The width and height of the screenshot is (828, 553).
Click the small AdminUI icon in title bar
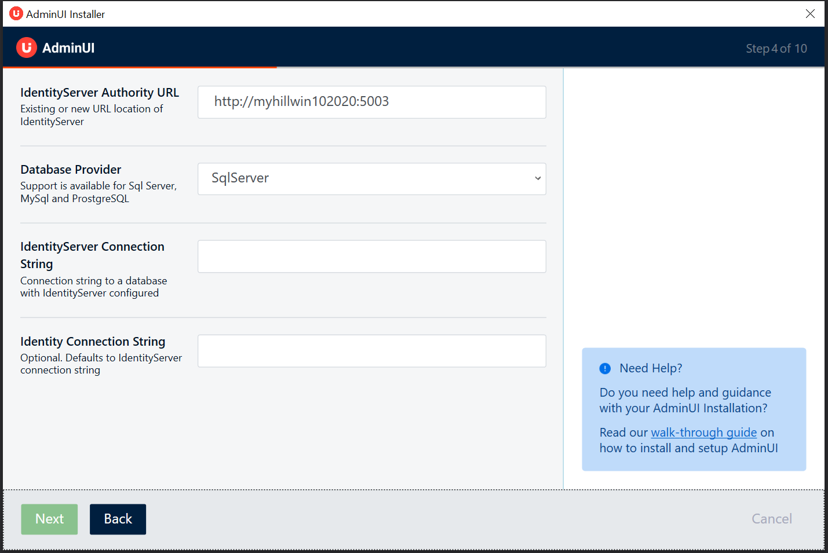[16, 13]
